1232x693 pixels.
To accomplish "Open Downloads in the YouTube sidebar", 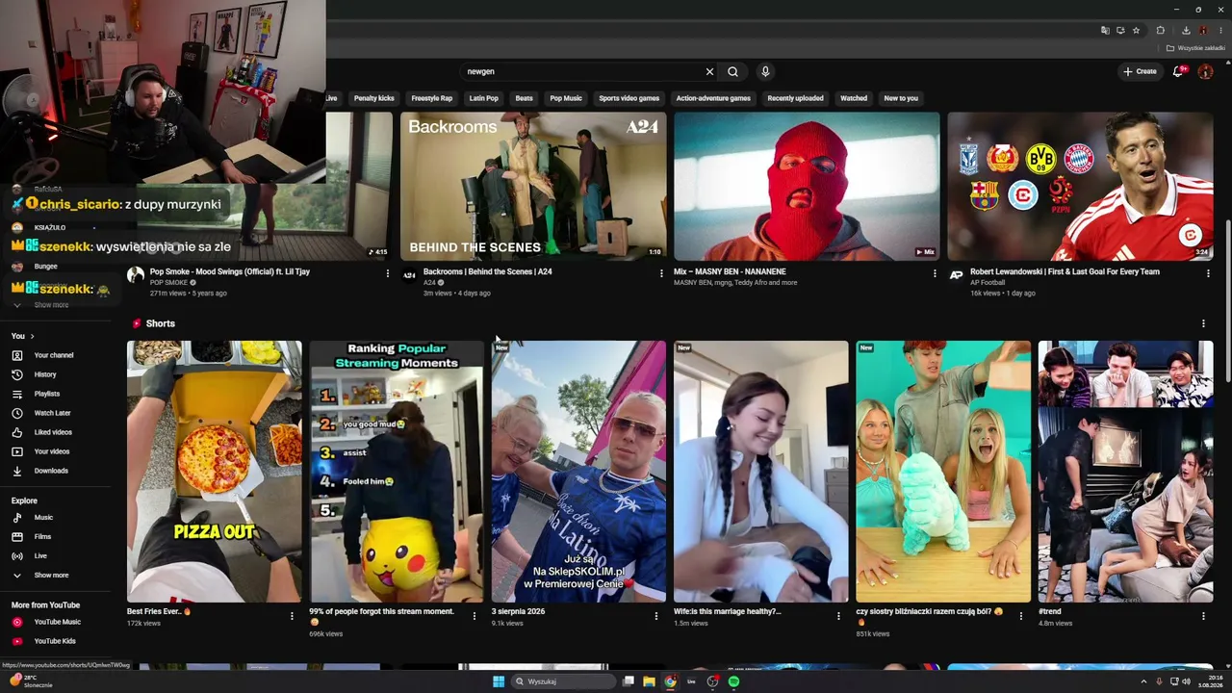I will click(x=51, y=471).
